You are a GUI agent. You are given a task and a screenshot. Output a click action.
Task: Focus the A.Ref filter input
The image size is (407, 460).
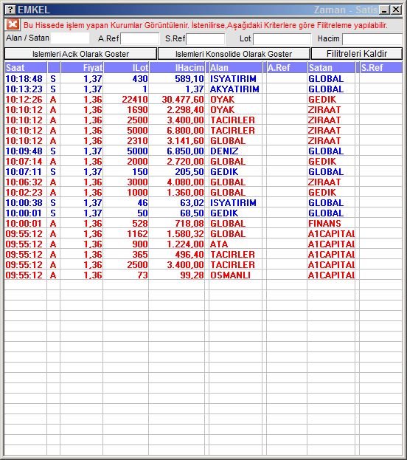[x=140, y=38]
